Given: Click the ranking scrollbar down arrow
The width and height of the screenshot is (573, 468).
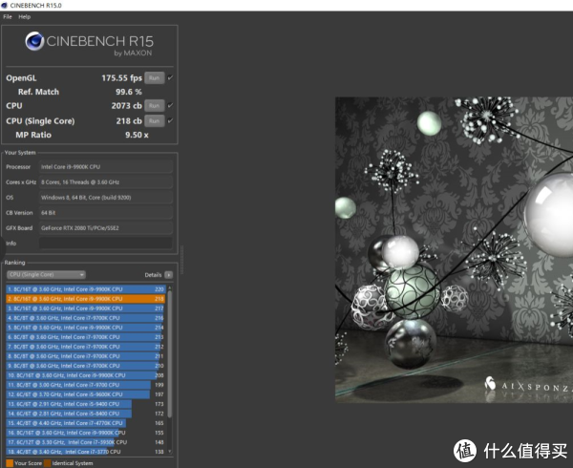Looking at the screenshot, I should pos(170,452).
